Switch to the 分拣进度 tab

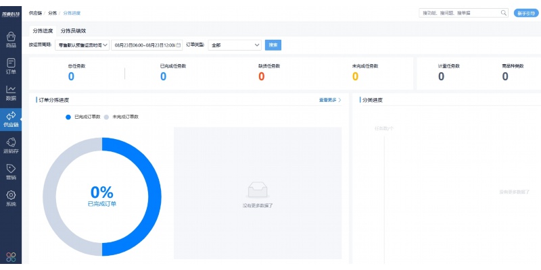point(43,30)
